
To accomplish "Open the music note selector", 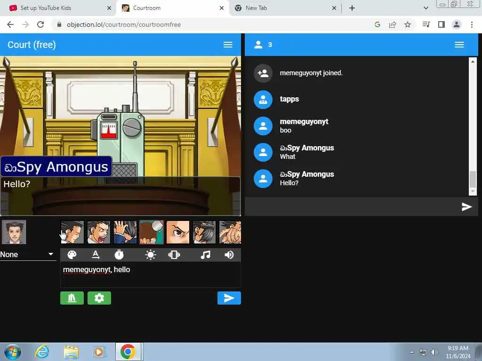I will click(x=205, y=255).
